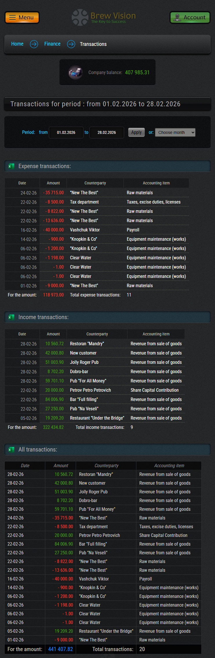Click the Counterparty header in All transactions table
The image size is (215, 658).
pyautogui.click(x=106, y=465)
